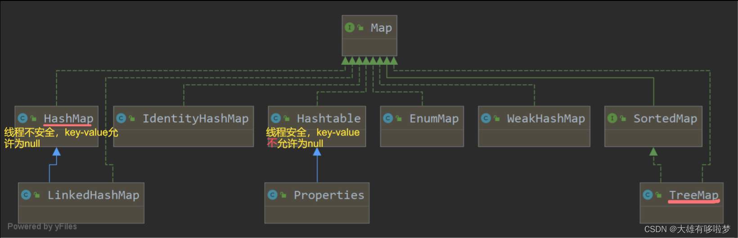Screen dimensions: 738x238
Task: Click the blue inheritance arrow under Hashtable
Action: click(317, 152)
